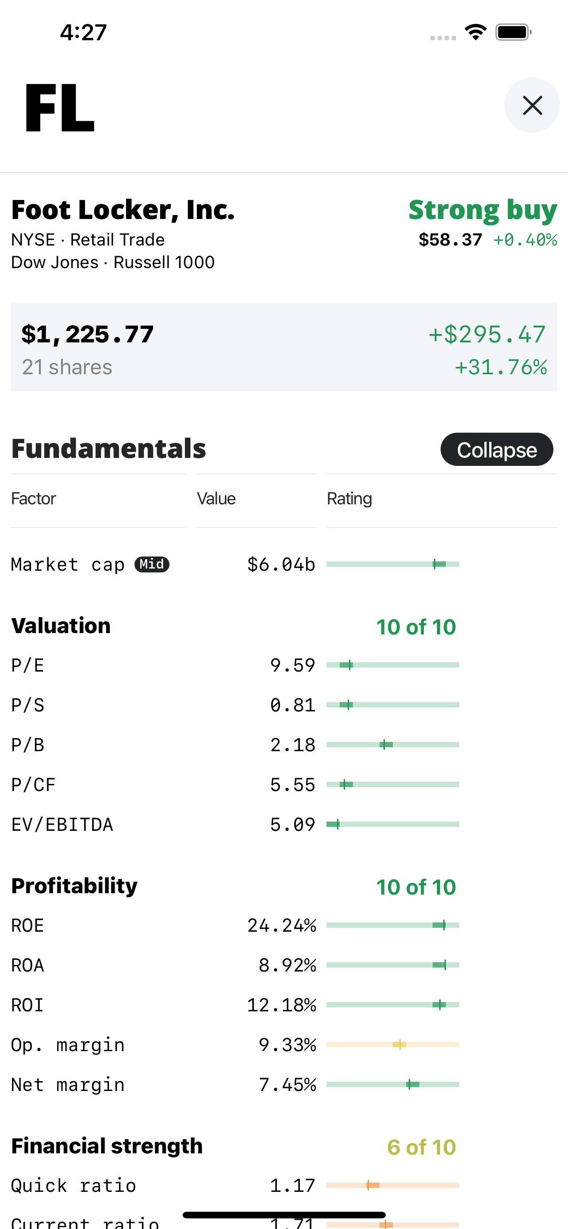
Task: Collapse the Fundamentals section
Action: pos(496,449)
